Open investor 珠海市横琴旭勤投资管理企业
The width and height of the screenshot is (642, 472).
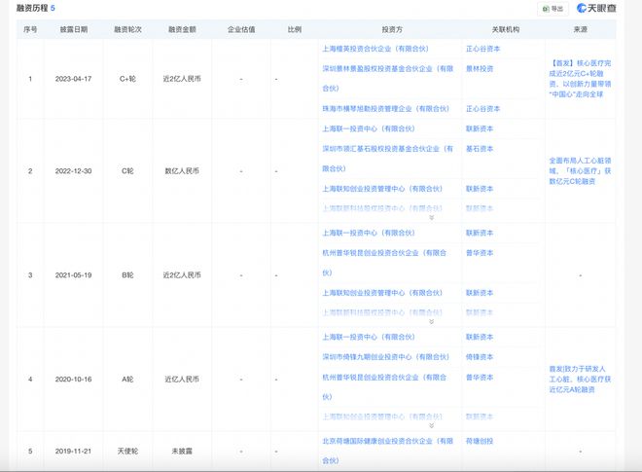386,109
